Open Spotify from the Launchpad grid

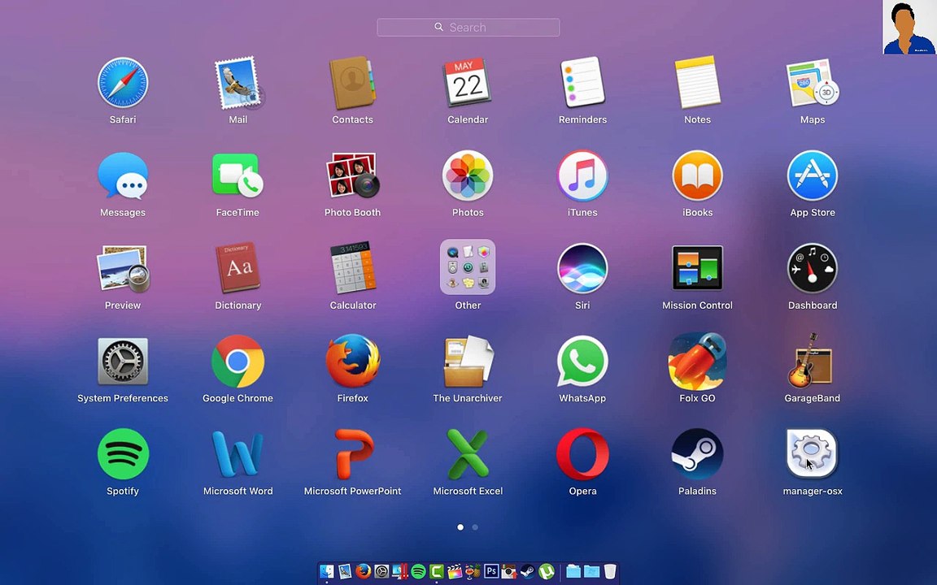tap(123, 454)
